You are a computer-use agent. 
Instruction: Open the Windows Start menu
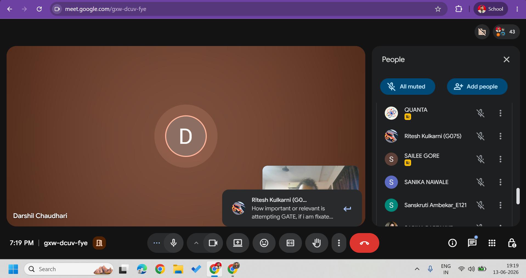pos(13,269)
